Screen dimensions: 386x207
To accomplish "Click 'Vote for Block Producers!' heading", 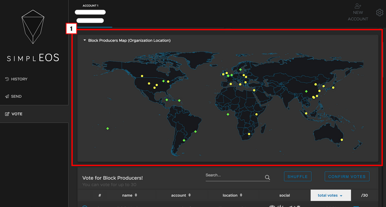I will tap(113, 178).
